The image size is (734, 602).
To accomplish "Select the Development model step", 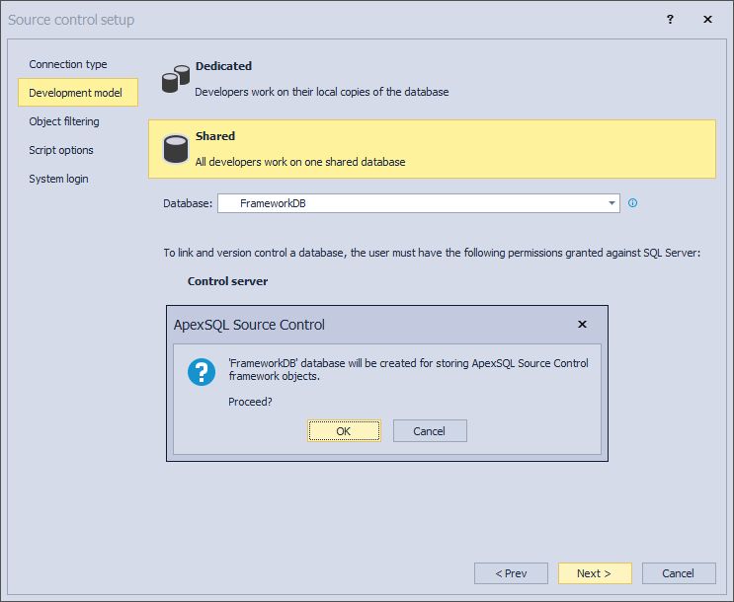I will [78, 92].
